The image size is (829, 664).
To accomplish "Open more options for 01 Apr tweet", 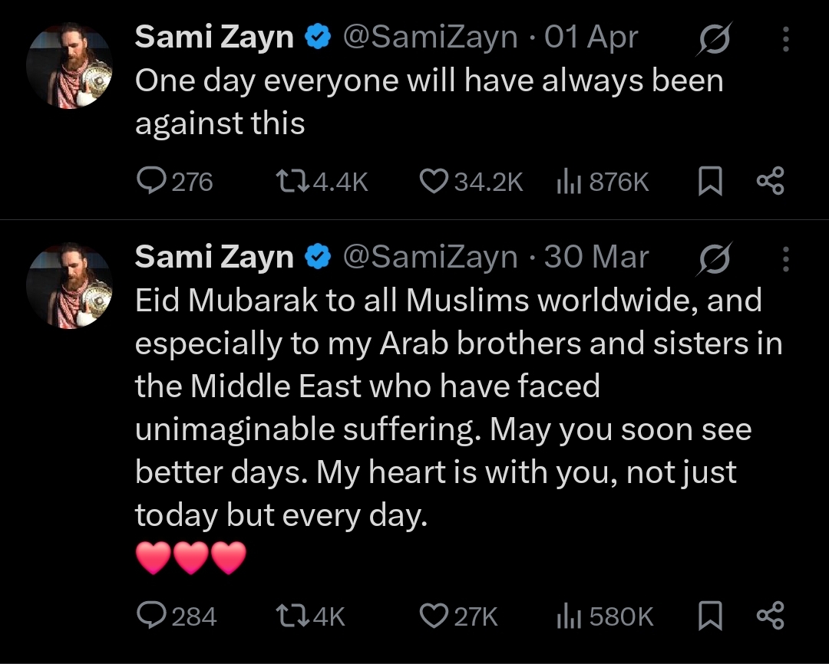I will 785,38.
